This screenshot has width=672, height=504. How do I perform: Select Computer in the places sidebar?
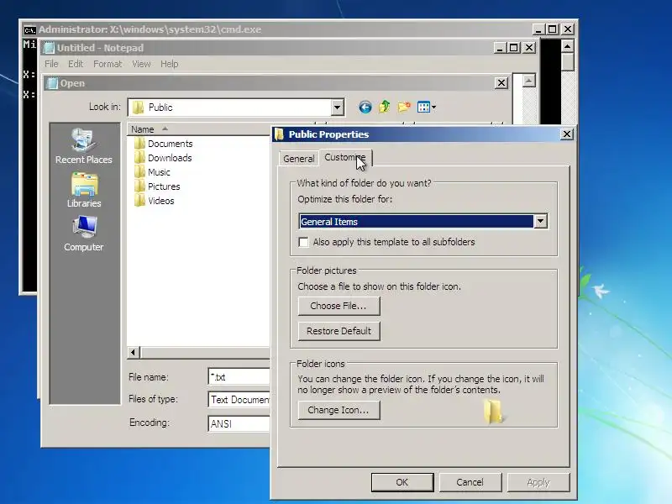(x=83, y=234)
